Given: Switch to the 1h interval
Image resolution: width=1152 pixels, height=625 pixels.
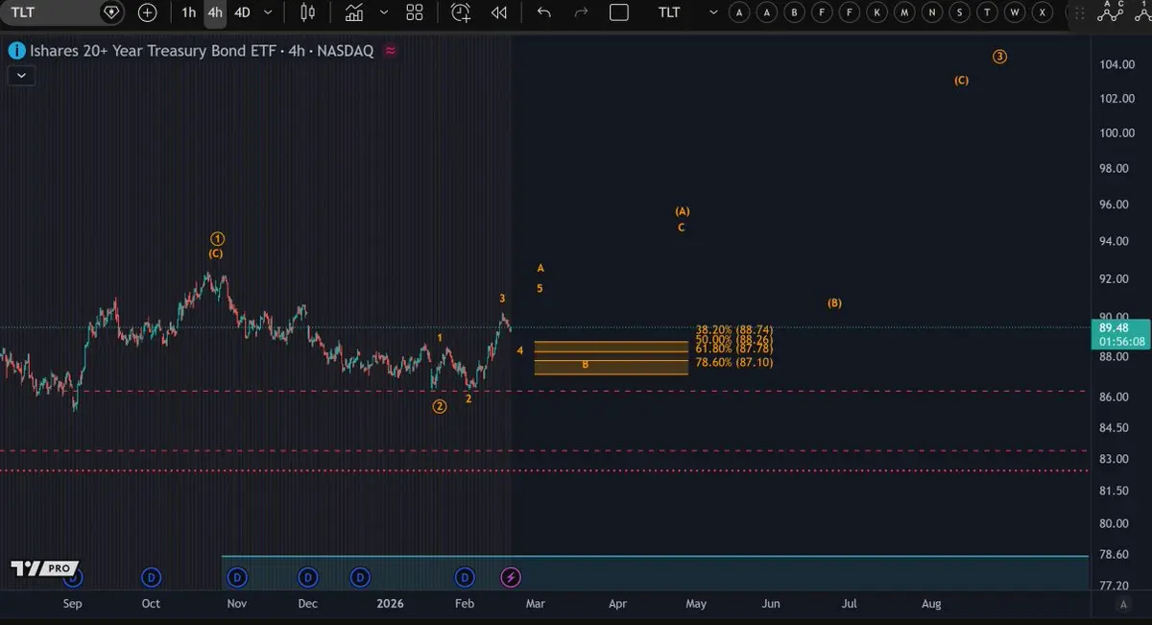Looking at the screenshot, I should [x=188, y=12].
